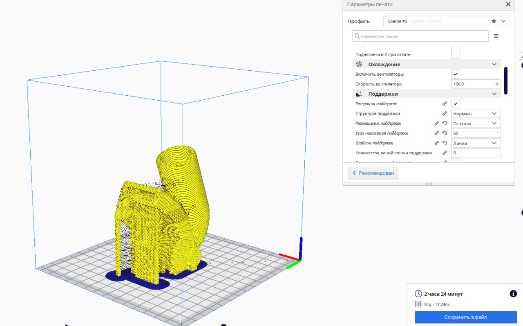Viewport: 523px width, 326px height.
Task: Open Структура поддержки dropdown Нормаль
Action: click(x=476, y=113)
